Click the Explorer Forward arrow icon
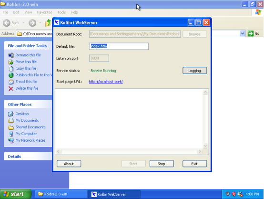The height and width of the screenshot is (199, 264). click(x=32, y=23)
